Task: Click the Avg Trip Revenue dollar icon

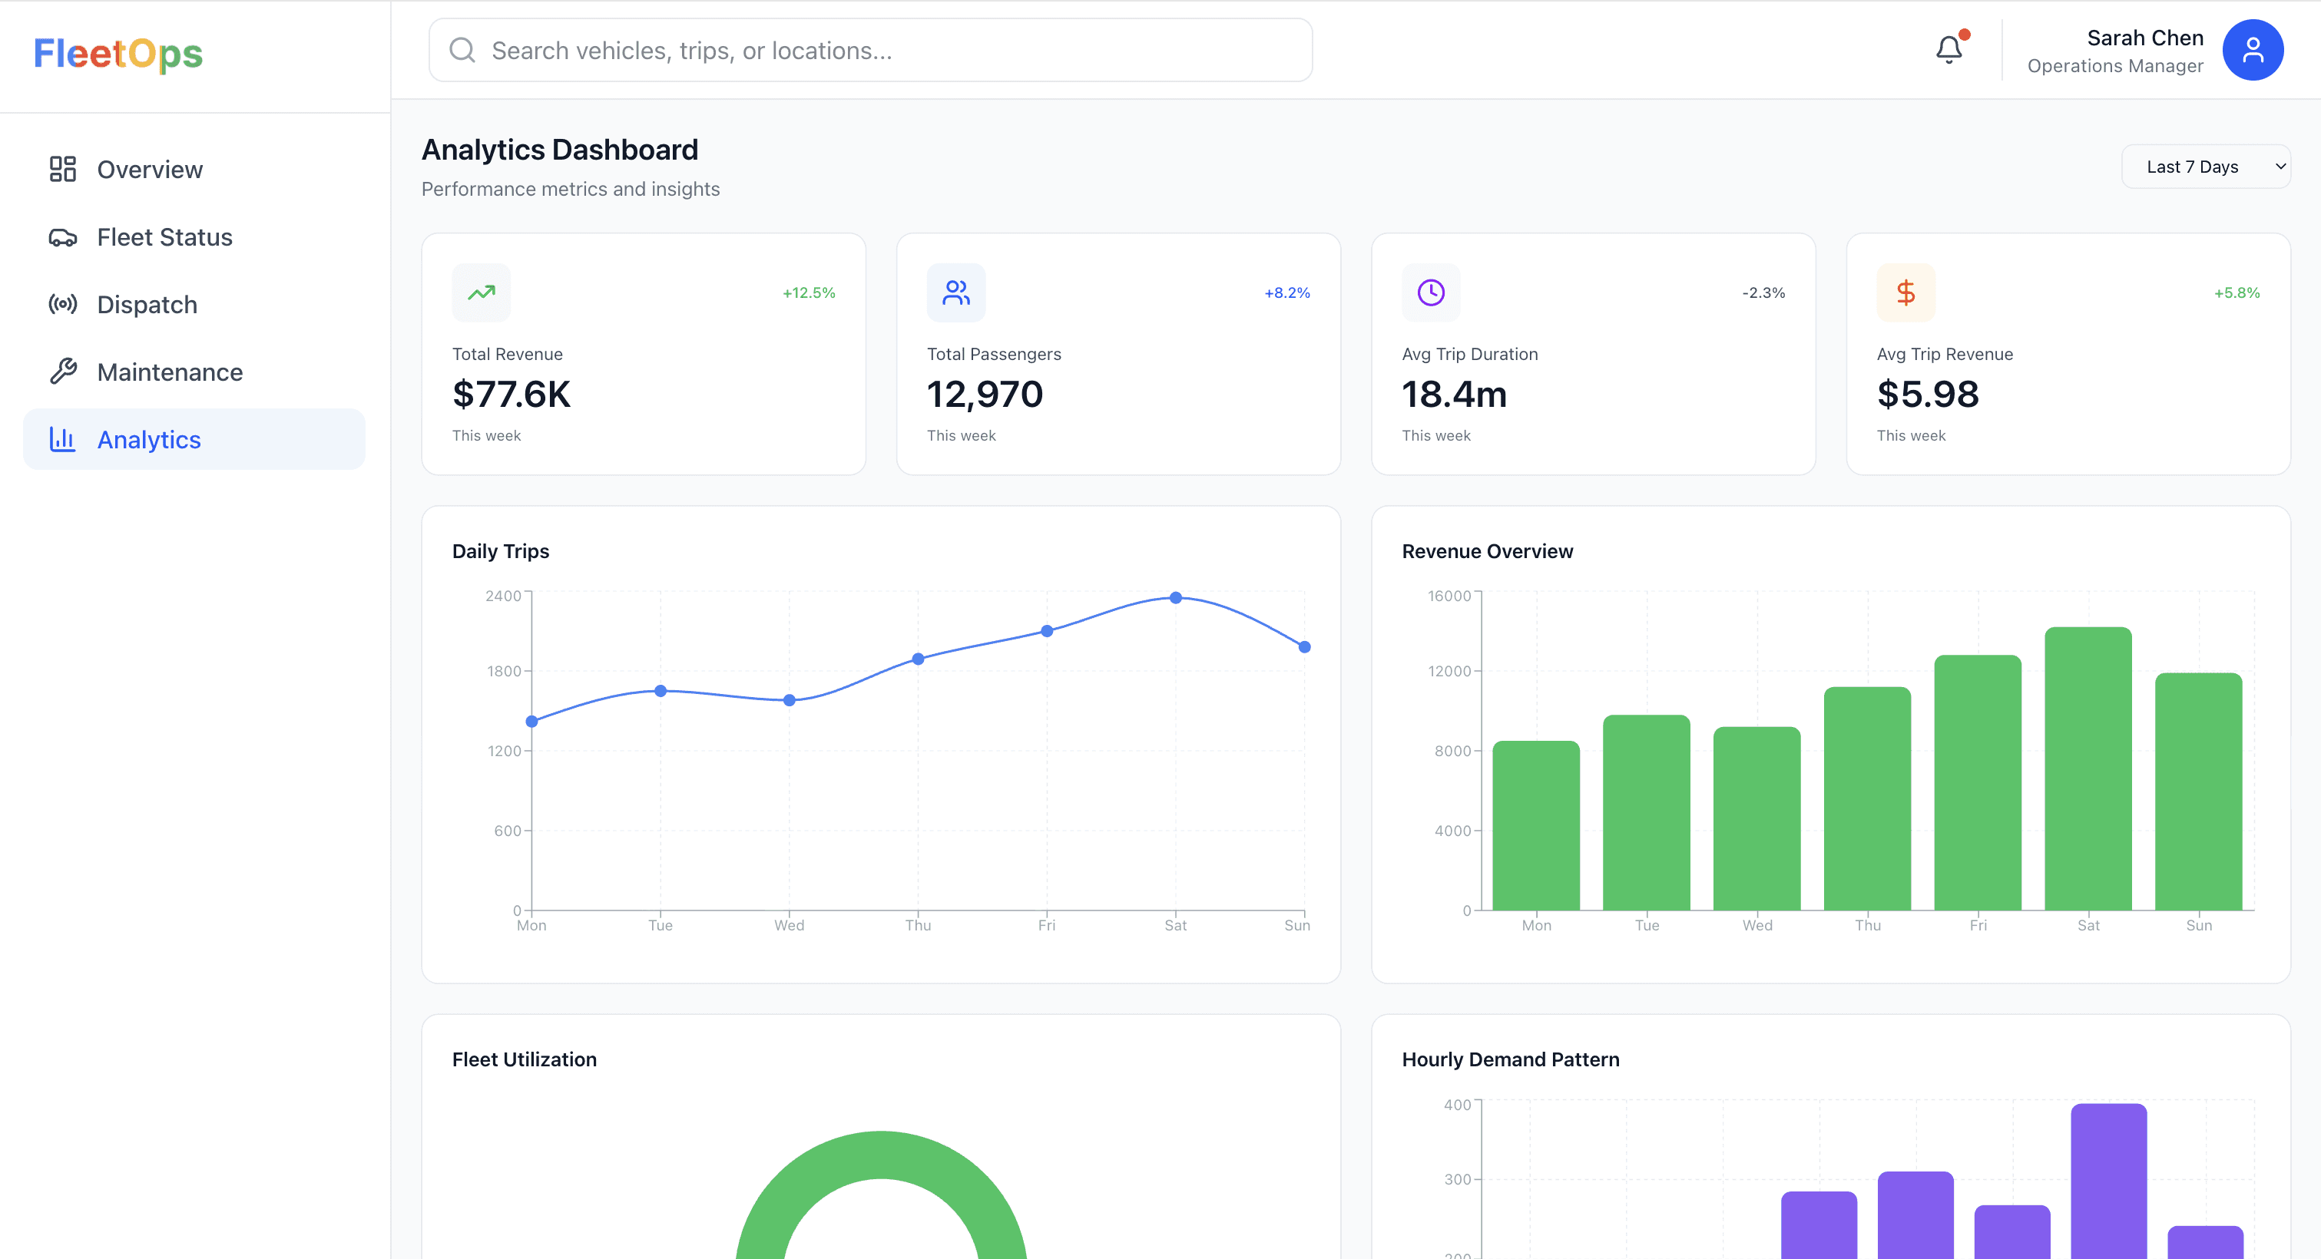Action: click(1905, 292)
